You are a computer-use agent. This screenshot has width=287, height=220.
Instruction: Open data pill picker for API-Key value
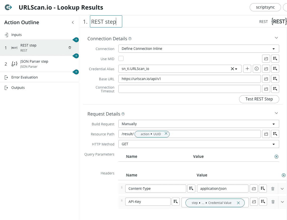263,202
